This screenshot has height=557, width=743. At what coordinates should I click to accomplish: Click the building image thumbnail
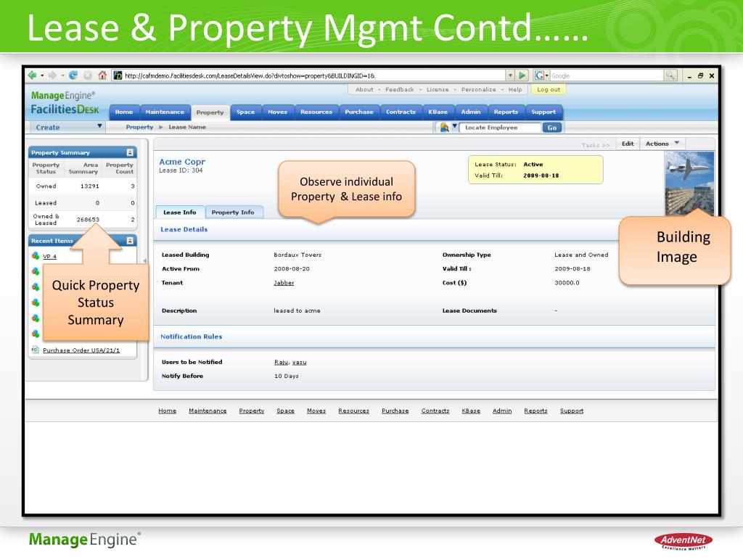pyautogui.click(x=689, y=183)
